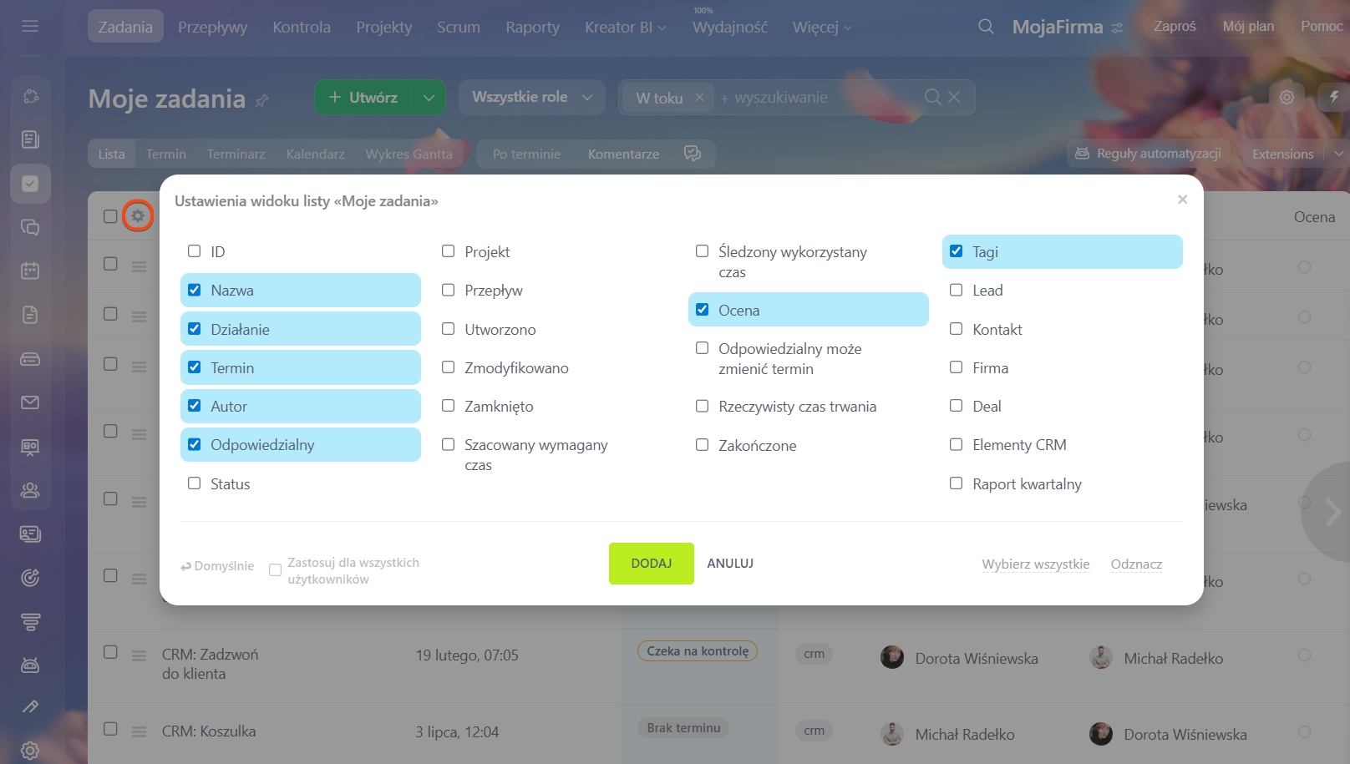Clear the search filter with the X icon
The width and height of the screenshot is (1350, 764).
coord(954,98)
